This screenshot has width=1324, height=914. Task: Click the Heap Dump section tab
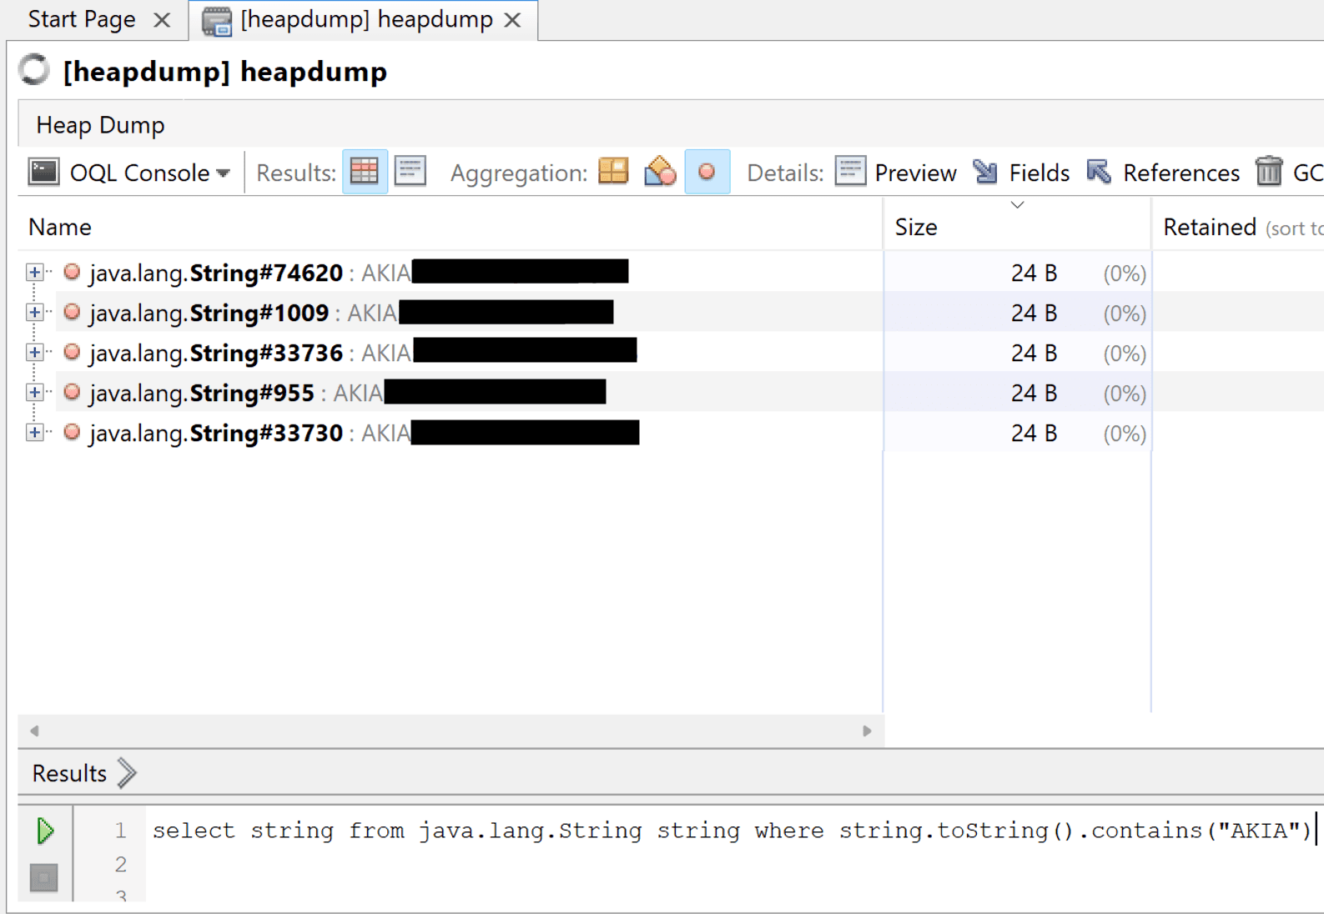pos(101,125)
